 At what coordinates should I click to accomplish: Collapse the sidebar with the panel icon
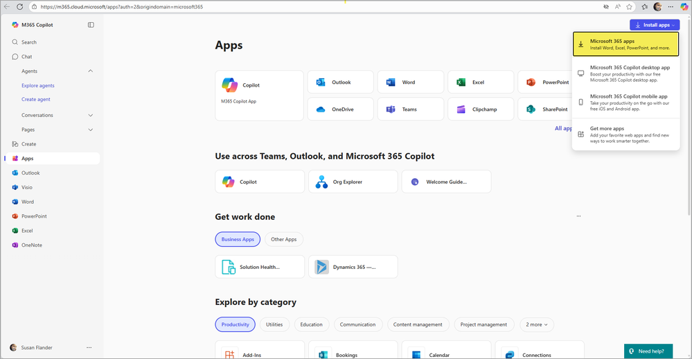[91, 25]
